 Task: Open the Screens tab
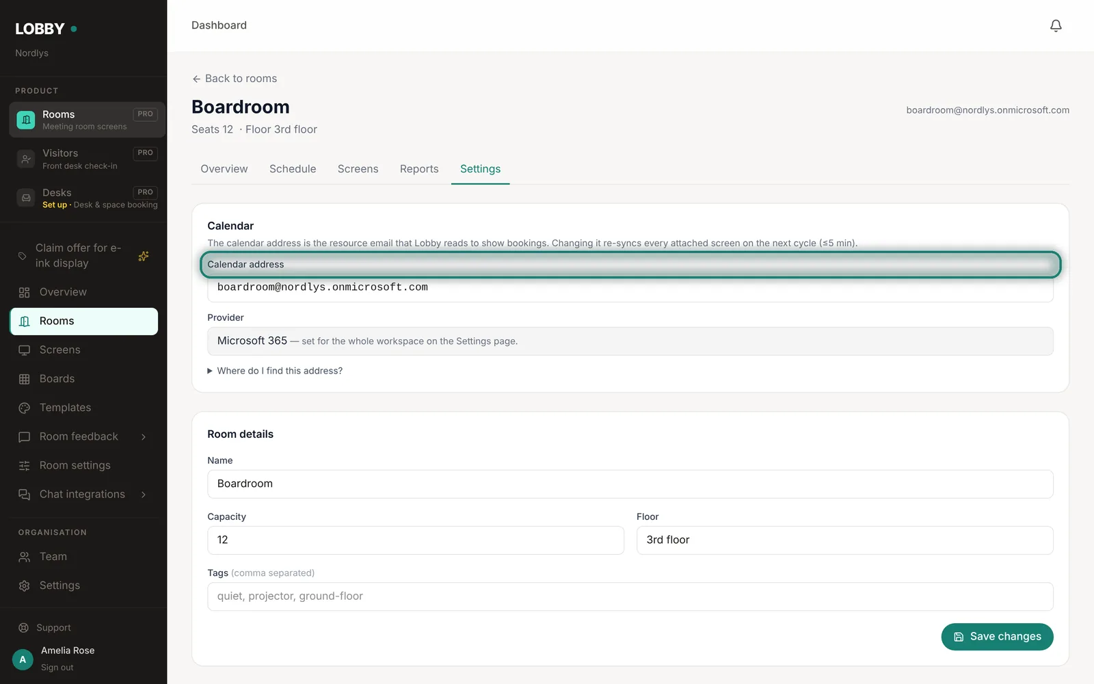click(x=358, y=169)
